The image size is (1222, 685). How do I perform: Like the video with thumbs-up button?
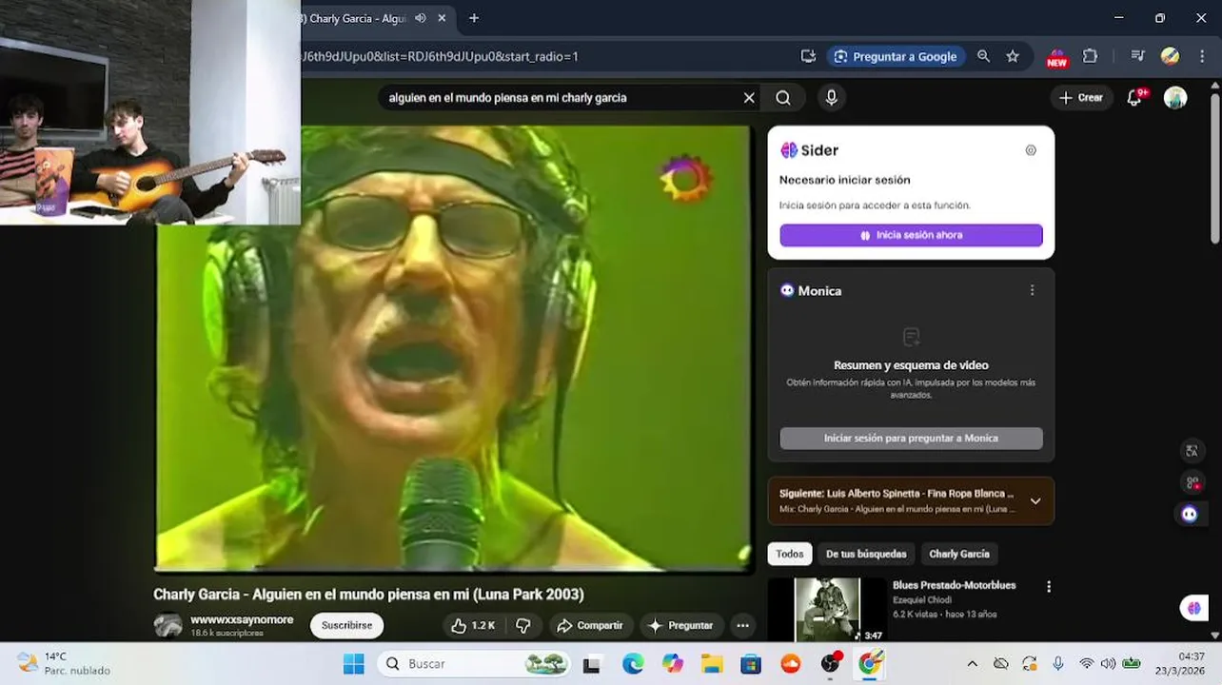click(x=473, y=625)
